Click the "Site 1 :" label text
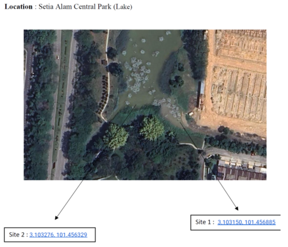 205,222
